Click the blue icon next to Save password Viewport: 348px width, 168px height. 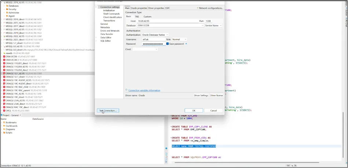pos(186,44)
